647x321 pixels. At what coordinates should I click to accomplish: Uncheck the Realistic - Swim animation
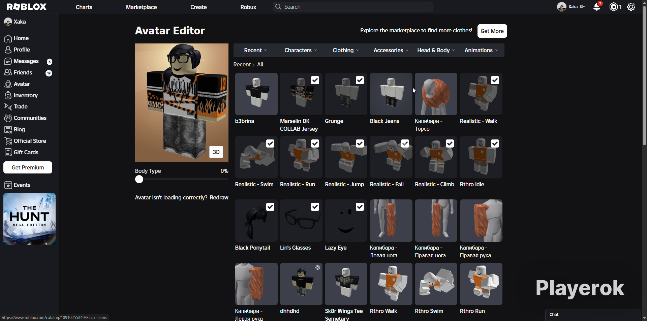270,143
